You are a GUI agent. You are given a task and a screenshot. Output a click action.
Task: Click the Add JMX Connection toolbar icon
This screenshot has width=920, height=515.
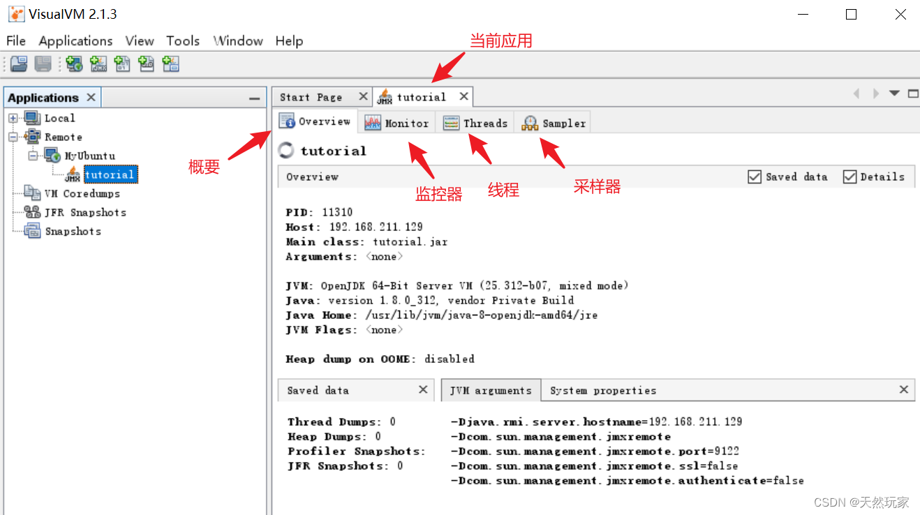[98, 64]
